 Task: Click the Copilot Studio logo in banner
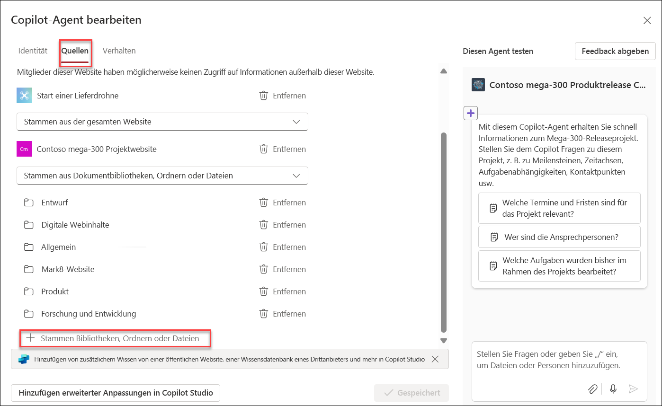pos(24,359)
